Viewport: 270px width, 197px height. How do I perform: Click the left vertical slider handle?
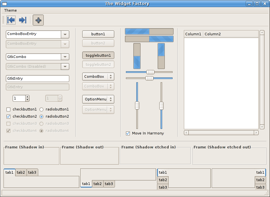137,106
